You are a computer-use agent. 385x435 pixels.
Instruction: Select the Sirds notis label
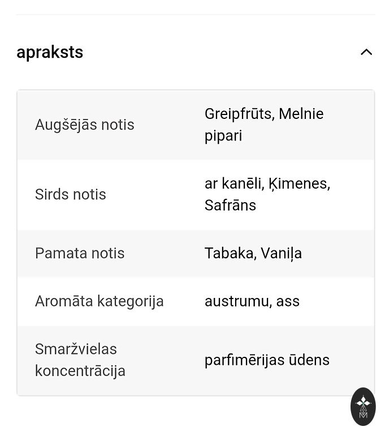71,194
